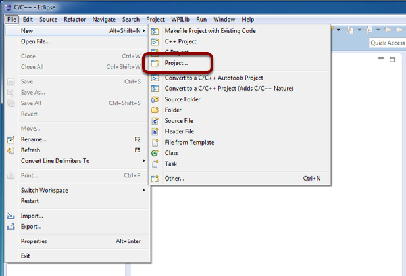The image size is (406, 276).
Task: Expand the New submenu entry
Action: coord(76,31)
